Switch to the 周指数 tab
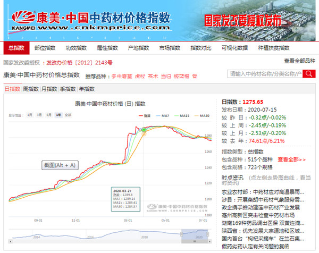319x253 pixels. click(31, 89)
